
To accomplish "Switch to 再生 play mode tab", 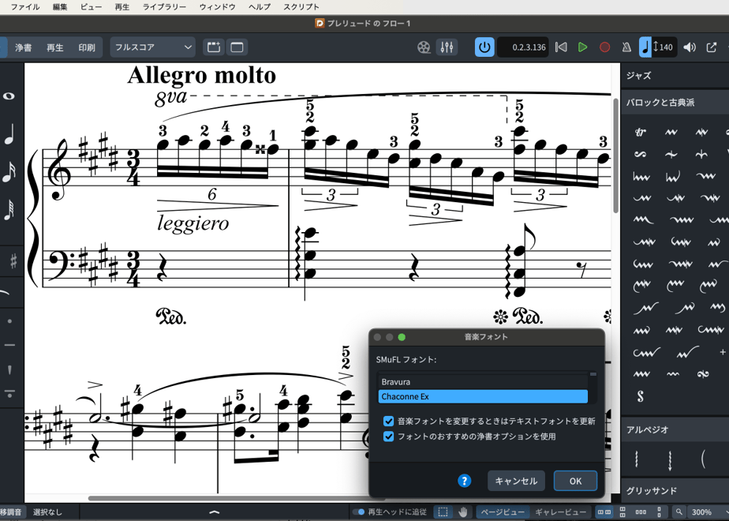I will pyautogui.click(x=55, y=47).
